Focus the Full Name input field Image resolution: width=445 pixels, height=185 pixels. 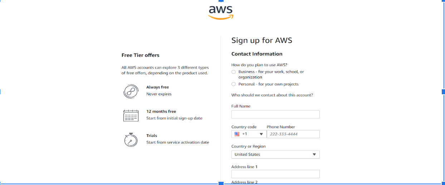tap(275, 115)
